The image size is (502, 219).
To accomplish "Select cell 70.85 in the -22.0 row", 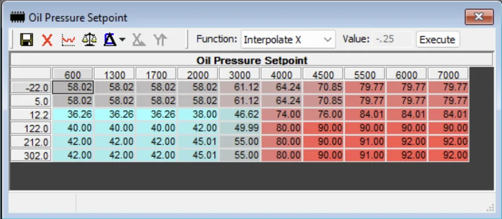I will [323, 87].
